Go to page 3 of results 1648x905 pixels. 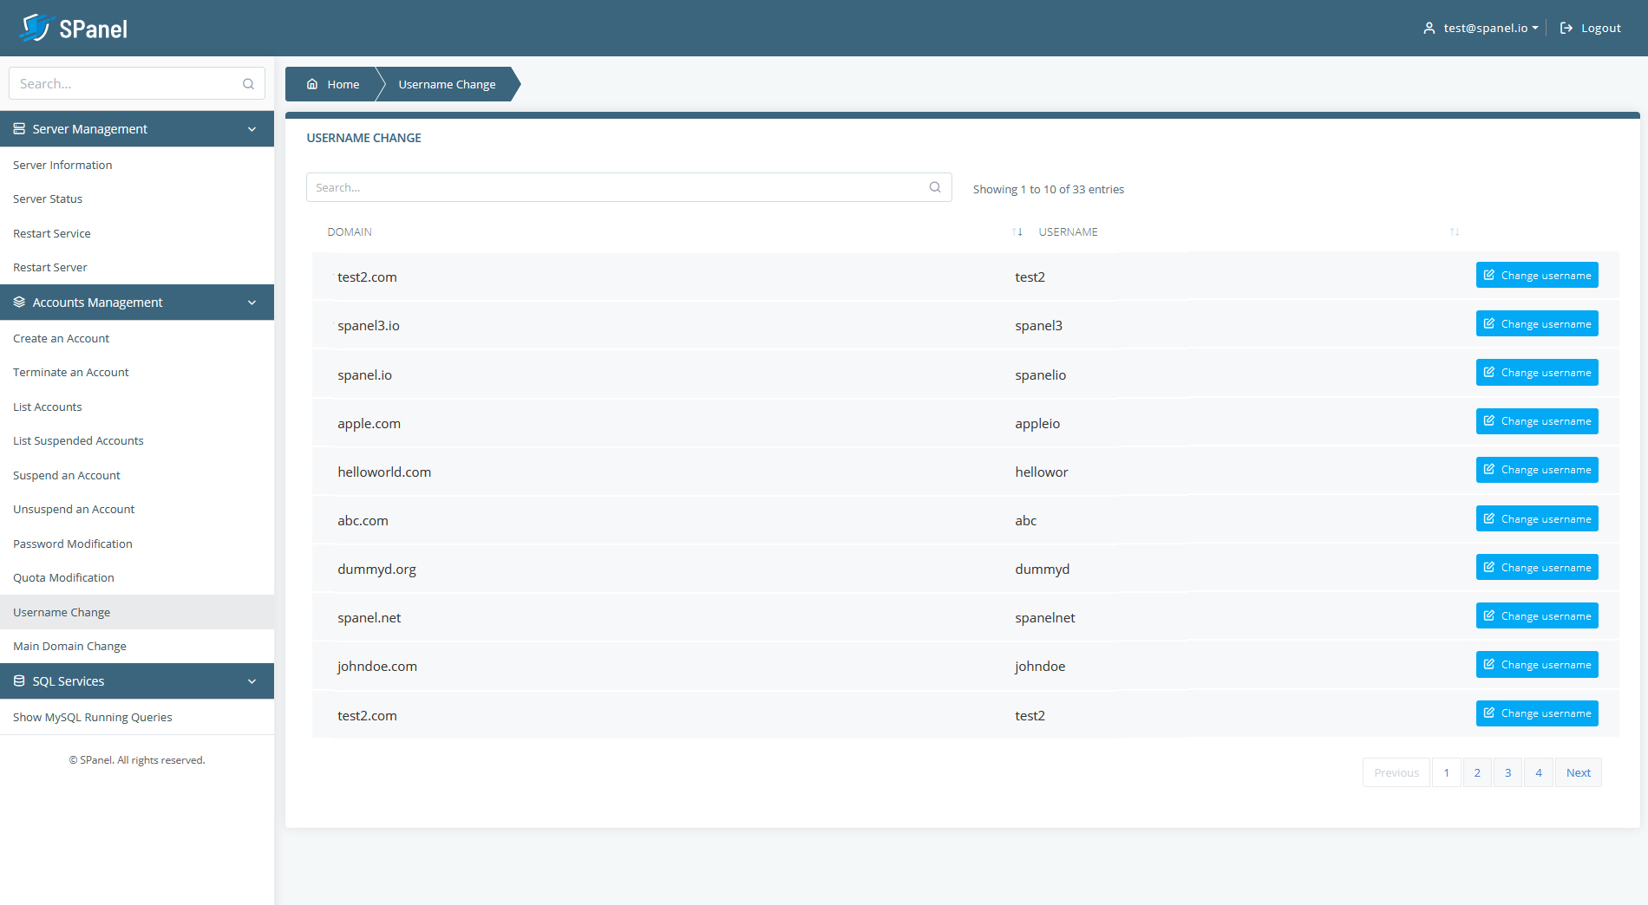pos(1507,772)
